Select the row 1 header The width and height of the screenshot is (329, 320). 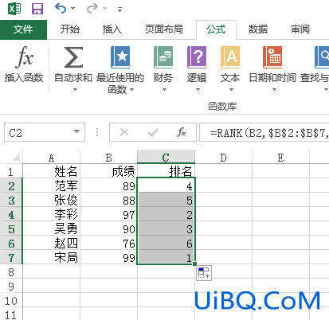coord(11,172)
